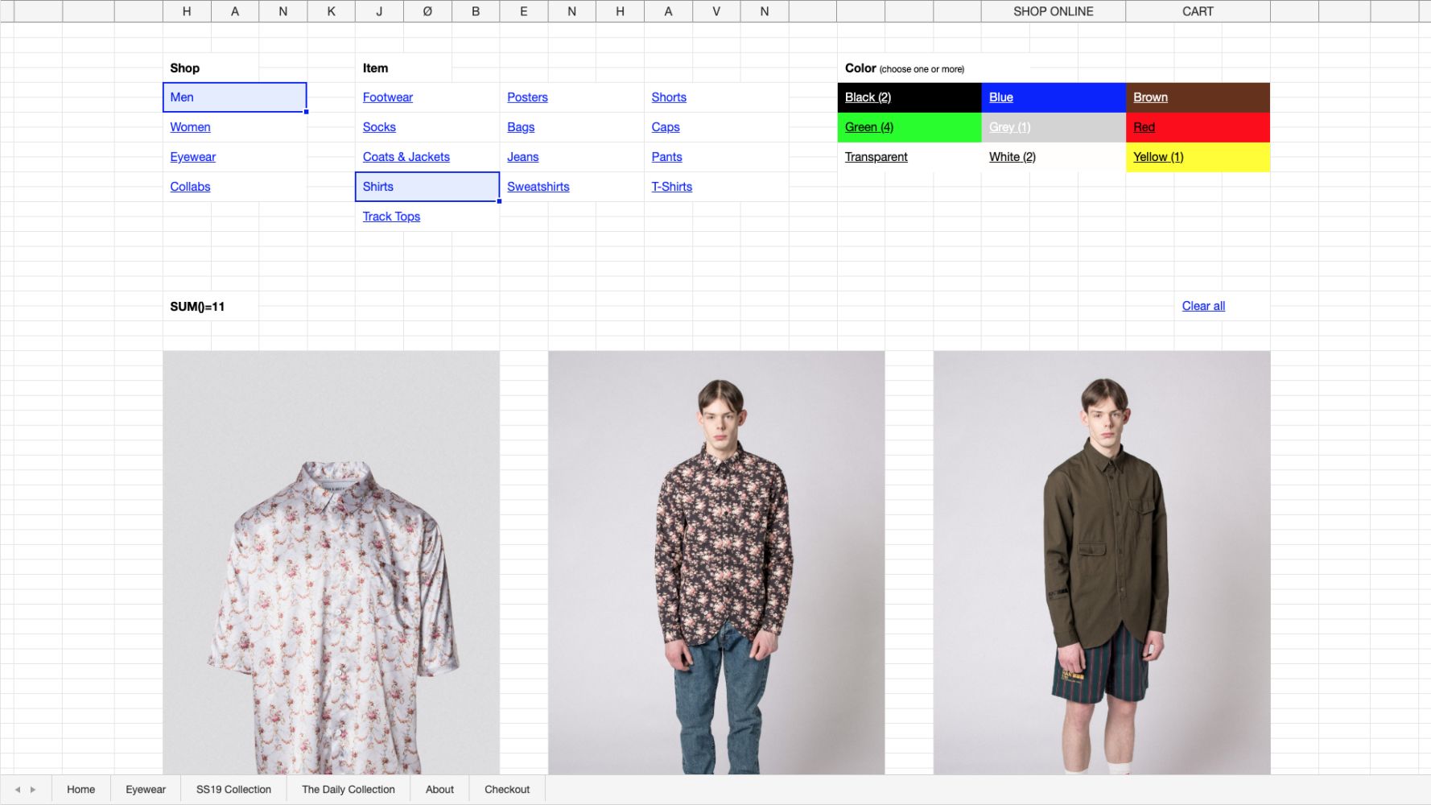Select the Shirts item filter
The image size is (1431, 805).
pyautogui.click(x=427, y=187)
